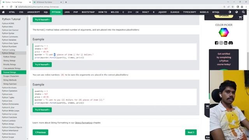Open the W3Schools Facebook icon
The width and height of the screenshot is (249, 140).
point(216,43)
